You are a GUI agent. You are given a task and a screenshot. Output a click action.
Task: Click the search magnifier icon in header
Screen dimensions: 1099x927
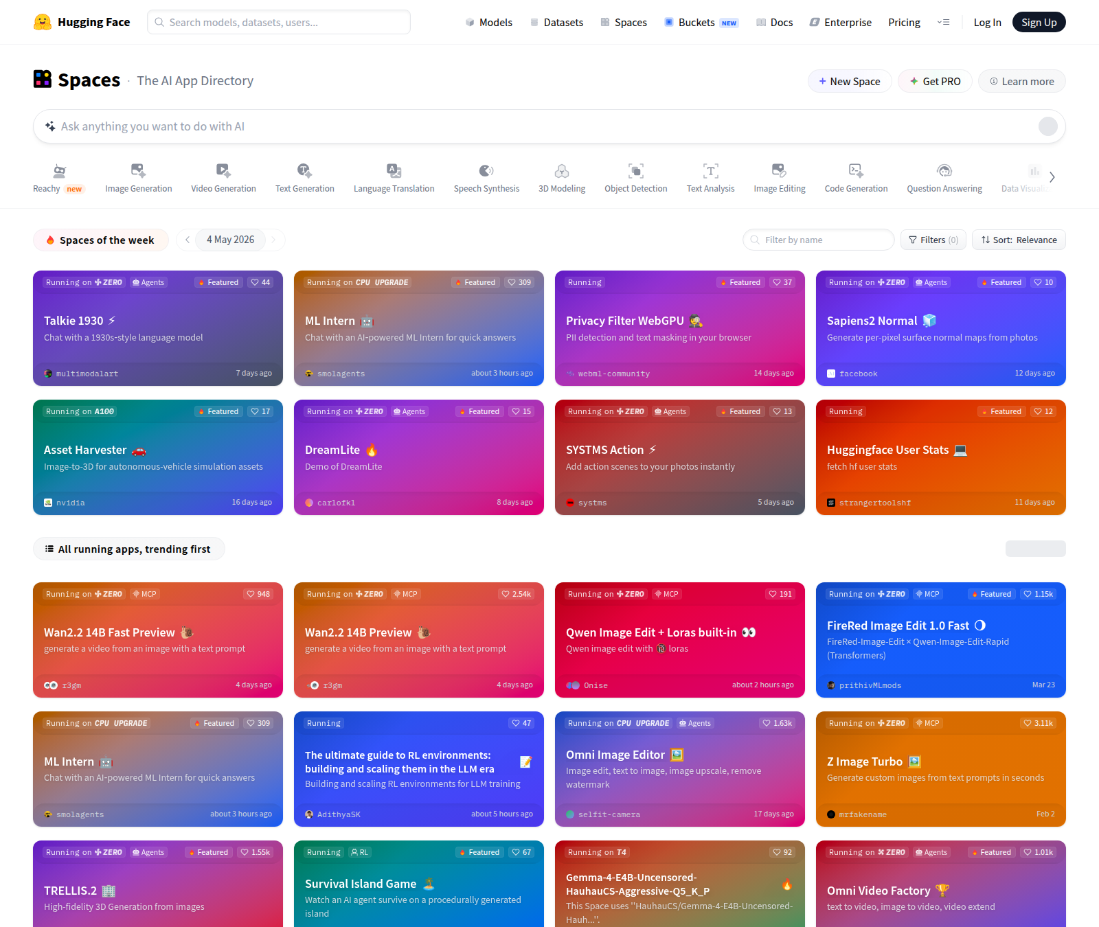tap(159, 22)
